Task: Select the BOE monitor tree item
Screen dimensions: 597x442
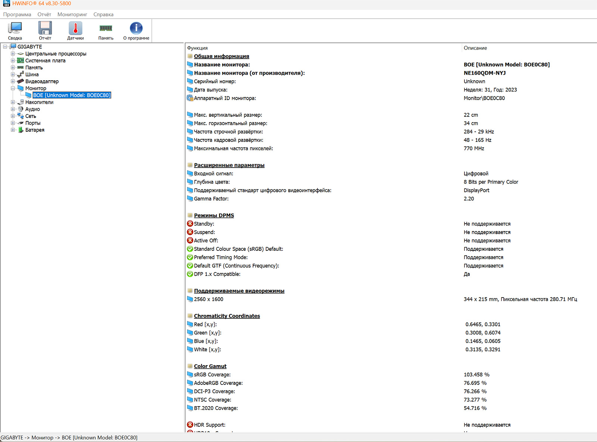Action: point(72,95)
